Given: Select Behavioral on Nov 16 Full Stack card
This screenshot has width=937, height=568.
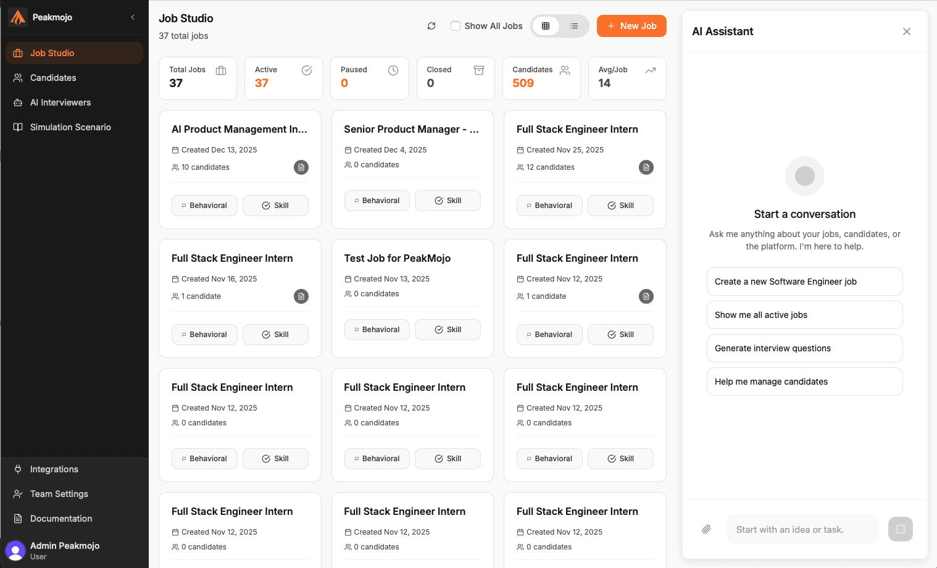Looking at the screenshot, I should tap(204, 335).
